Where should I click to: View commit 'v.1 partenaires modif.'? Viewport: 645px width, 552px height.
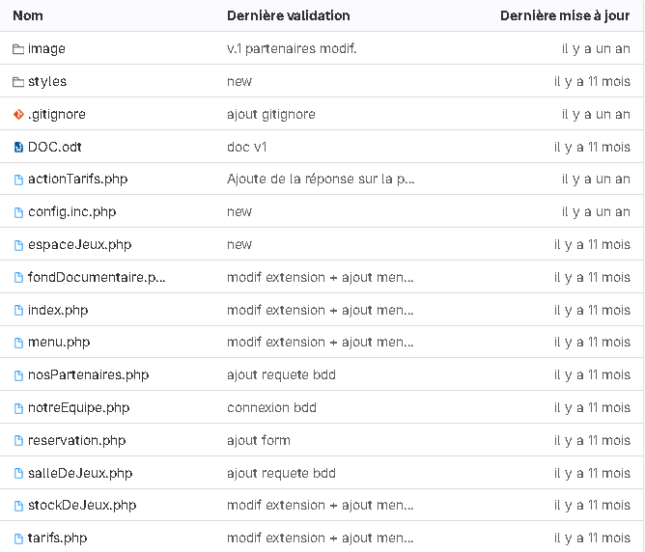(x=292, y=49)
